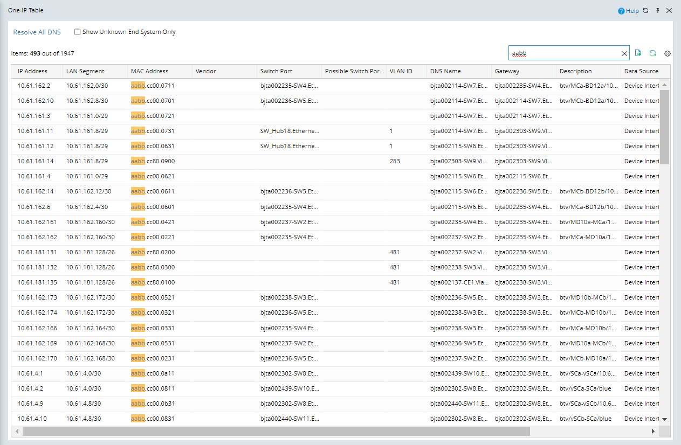Close the One-IP Table window

point(669,11)
